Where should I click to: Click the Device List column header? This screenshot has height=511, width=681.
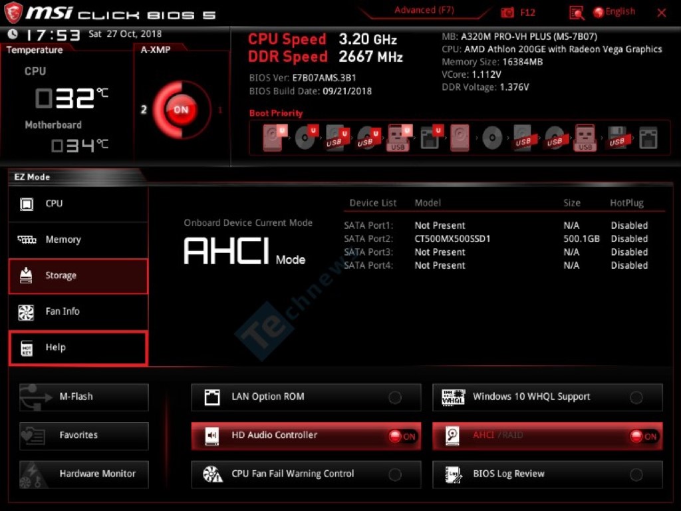click(x=372, y=203)
